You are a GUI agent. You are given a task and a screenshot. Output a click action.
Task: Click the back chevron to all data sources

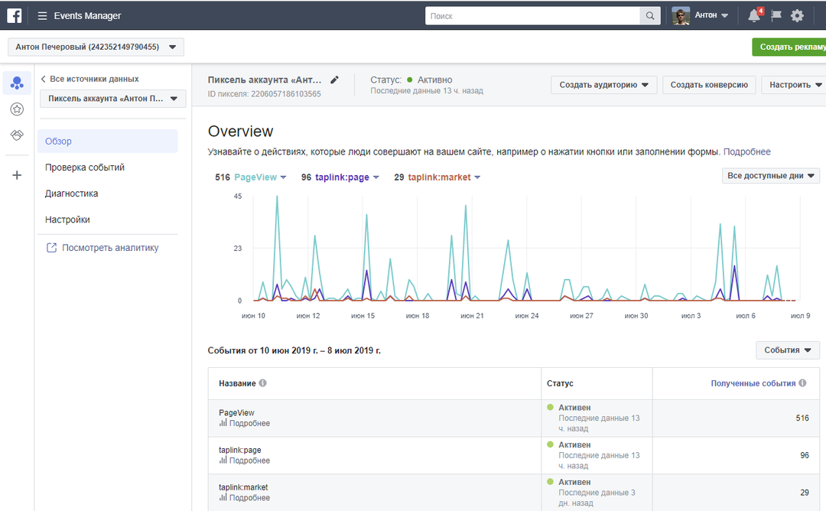click(43, 79)
